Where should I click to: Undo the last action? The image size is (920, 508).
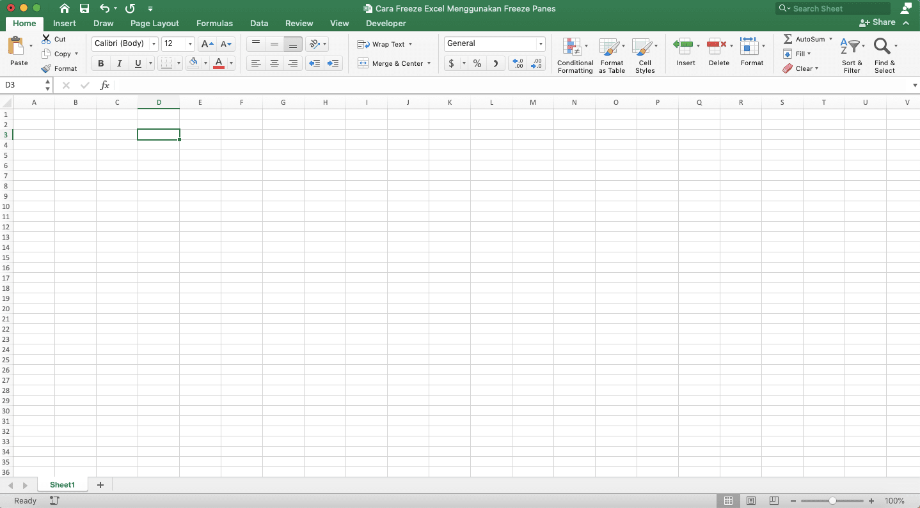104,8
